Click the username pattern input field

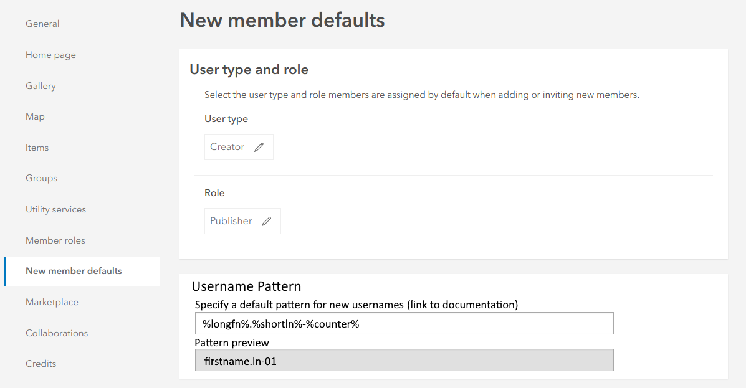(404, 324)
